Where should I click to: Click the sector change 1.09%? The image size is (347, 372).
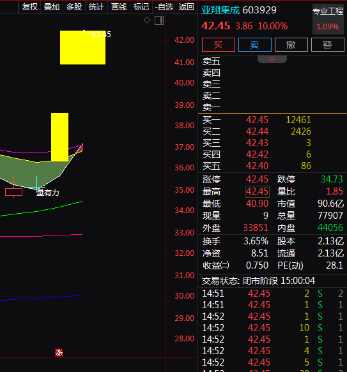[x=328, y=27]
